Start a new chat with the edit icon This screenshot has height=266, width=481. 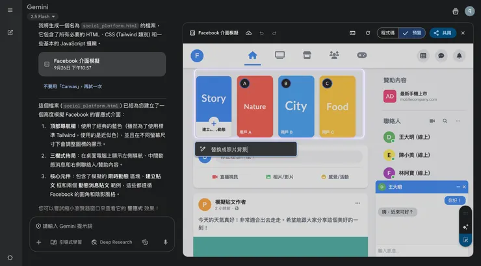10,32
